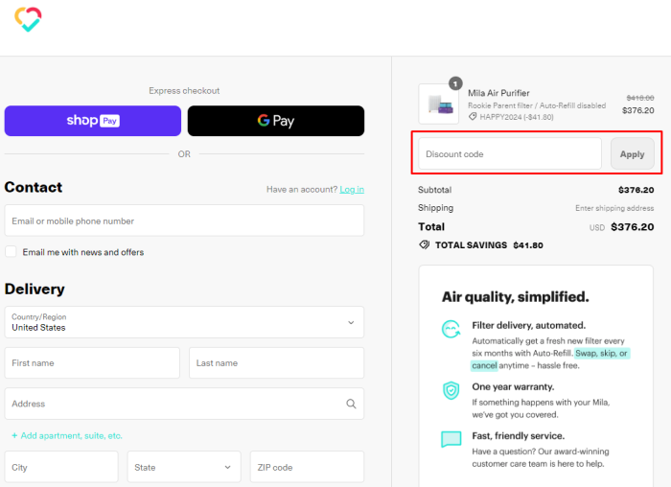The height and width of the screenshot is (487, 671).
Task: Click the Subtotal $376.20 amount
Action: click(x=636, y=190)
